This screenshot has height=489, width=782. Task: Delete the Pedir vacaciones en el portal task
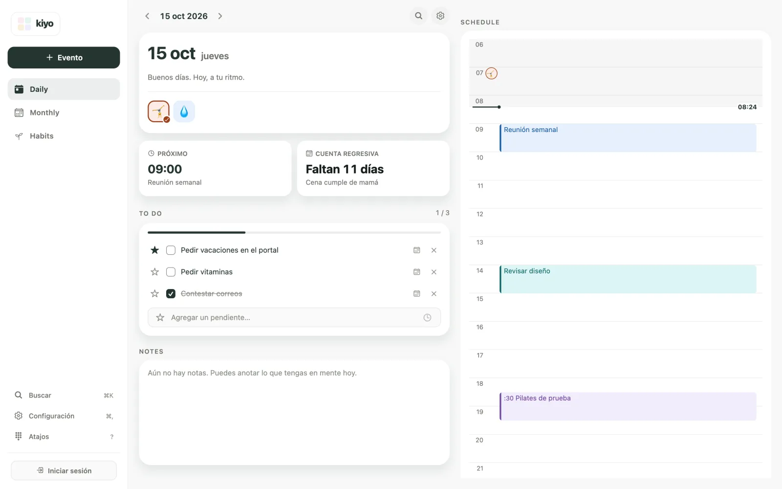pyautogui.click(x=434, y=250)
